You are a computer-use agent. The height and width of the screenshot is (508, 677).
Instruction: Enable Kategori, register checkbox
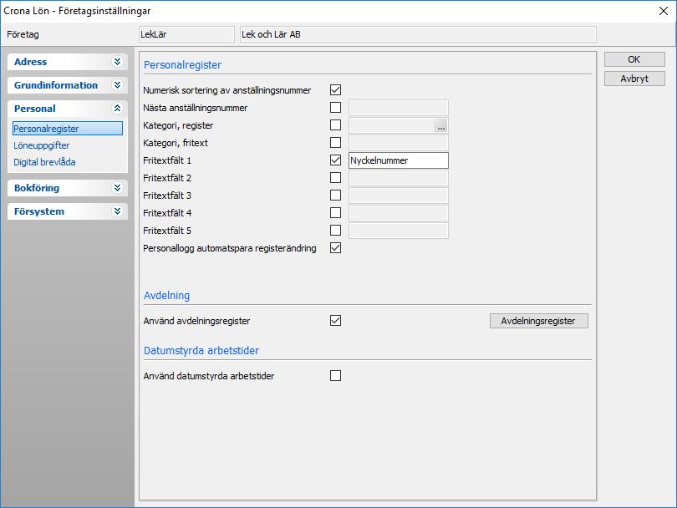[x=335, y=125]
